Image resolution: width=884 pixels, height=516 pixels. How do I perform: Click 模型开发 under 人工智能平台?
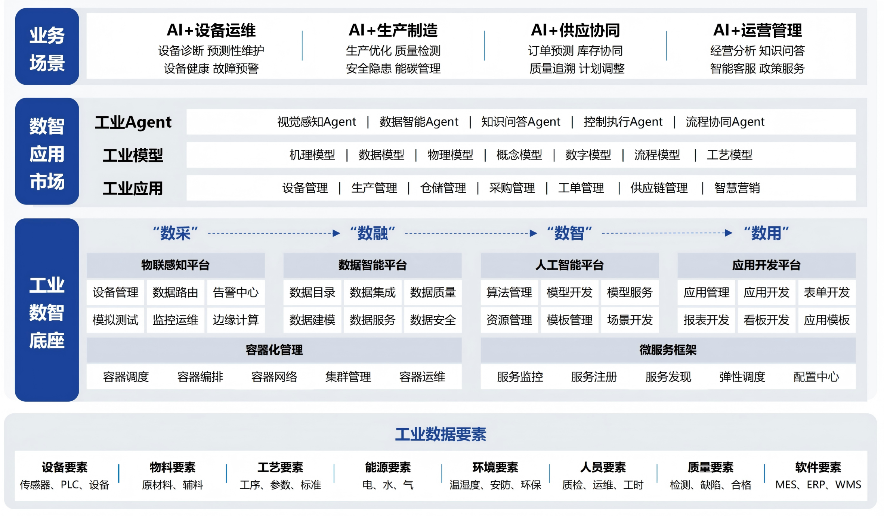(x=569, y=292)
